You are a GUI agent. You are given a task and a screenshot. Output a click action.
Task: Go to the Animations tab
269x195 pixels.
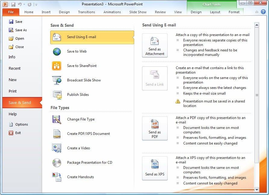[112, 12]
